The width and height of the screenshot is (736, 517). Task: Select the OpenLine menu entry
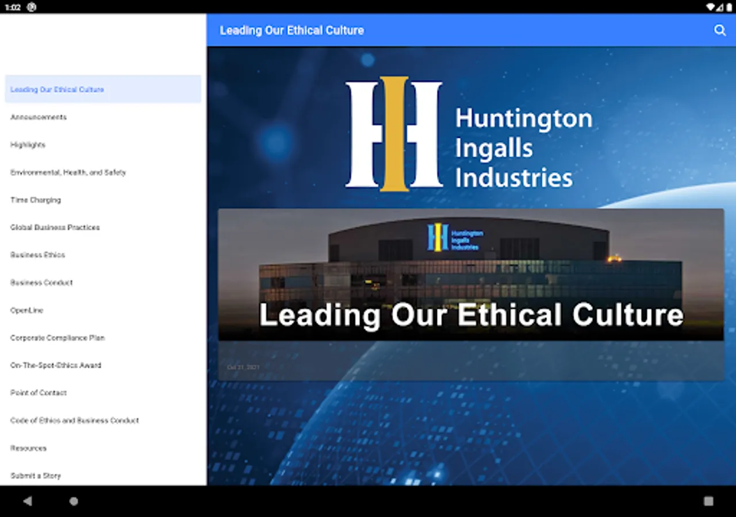[x=103, y=310]
